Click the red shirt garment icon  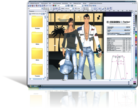(x=53, y=6)
